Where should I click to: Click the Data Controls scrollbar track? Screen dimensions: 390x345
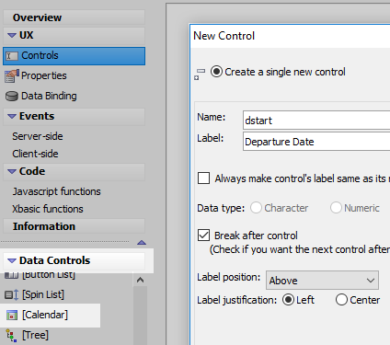140,316
